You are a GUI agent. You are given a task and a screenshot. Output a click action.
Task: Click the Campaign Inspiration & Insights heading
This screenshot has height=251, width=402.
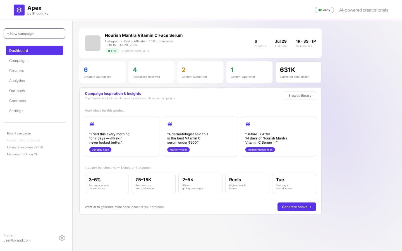(113, 93)
